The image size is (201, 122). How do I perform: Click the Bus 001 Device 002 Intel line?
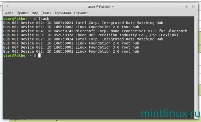click(83, 39)
